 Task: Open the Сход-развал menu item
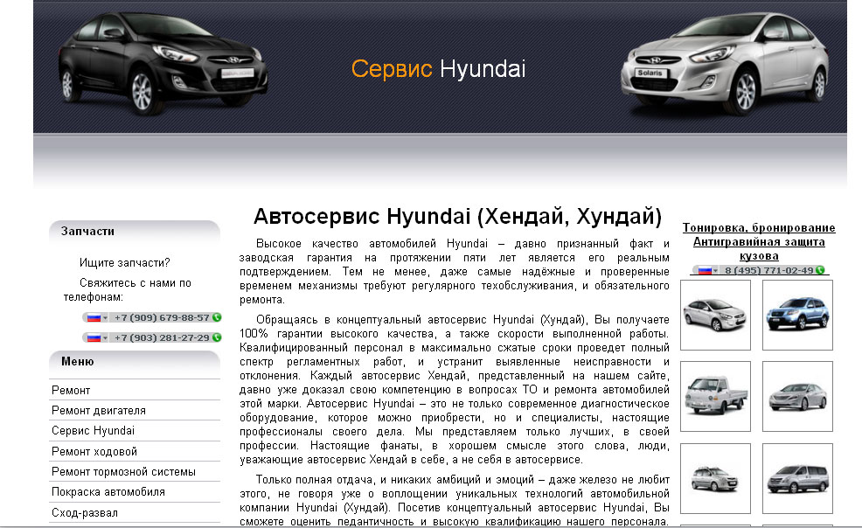[134, 512]
